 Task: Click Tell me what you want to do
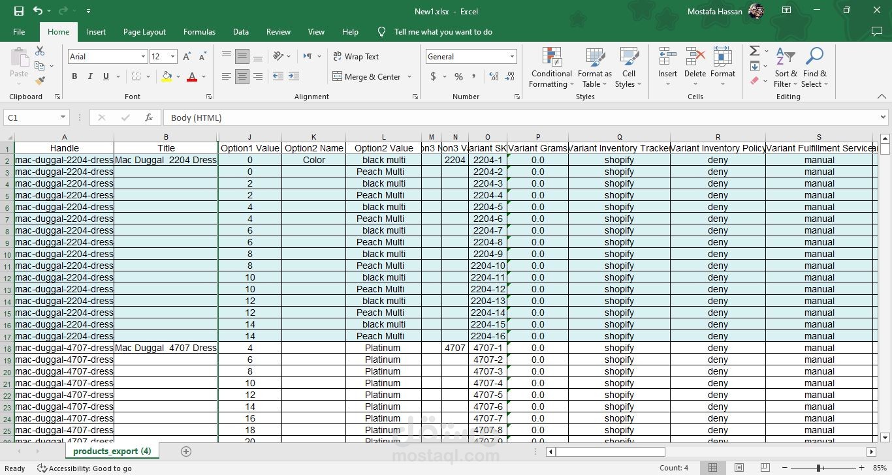click(443, 31)
